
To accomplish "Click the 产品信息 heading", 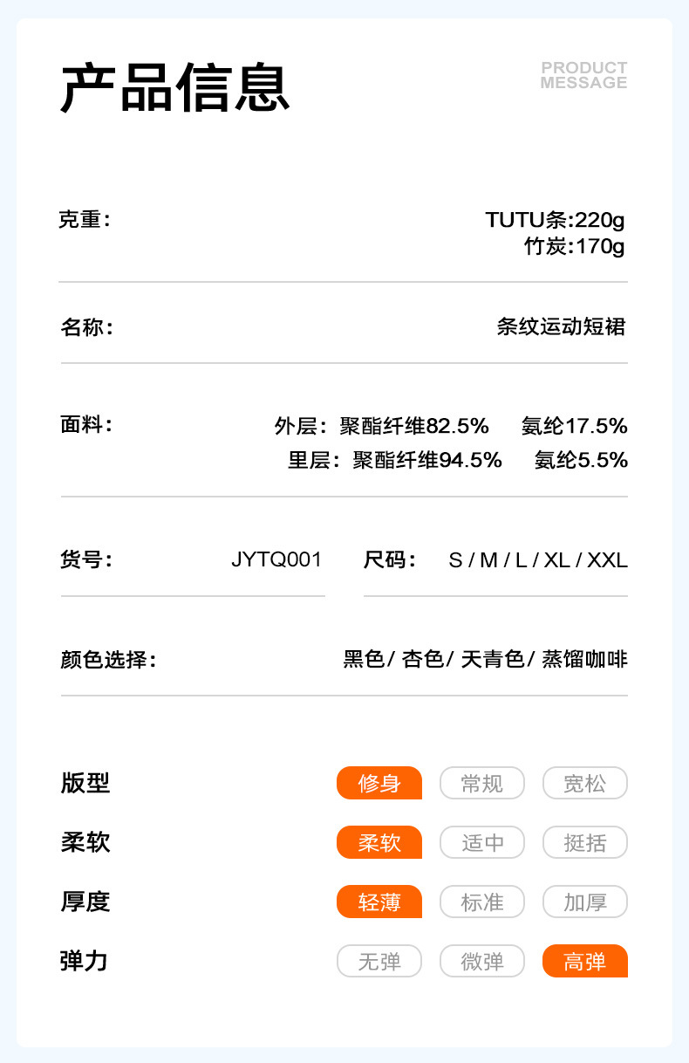I will (x=174, y=88).
